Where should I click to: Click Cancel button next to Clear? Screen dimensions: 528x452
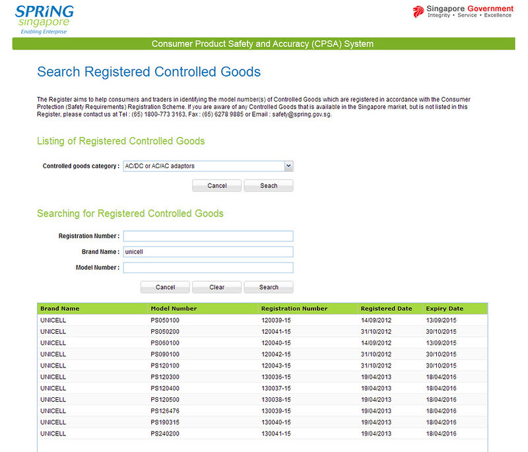click(165, 288)
